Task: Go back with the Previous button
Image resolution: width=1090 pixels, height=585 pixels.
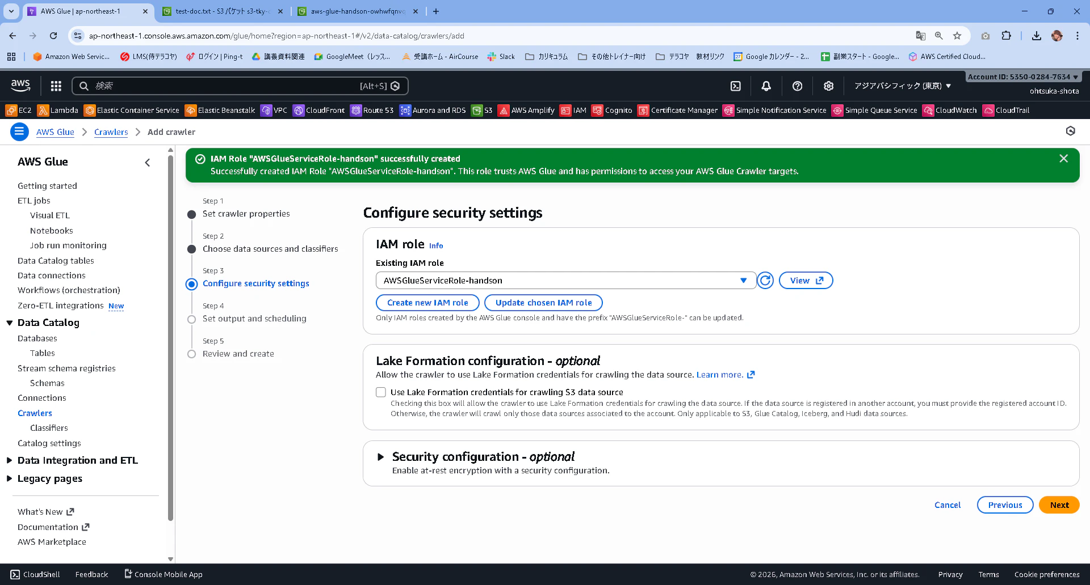Action: 1005,505
